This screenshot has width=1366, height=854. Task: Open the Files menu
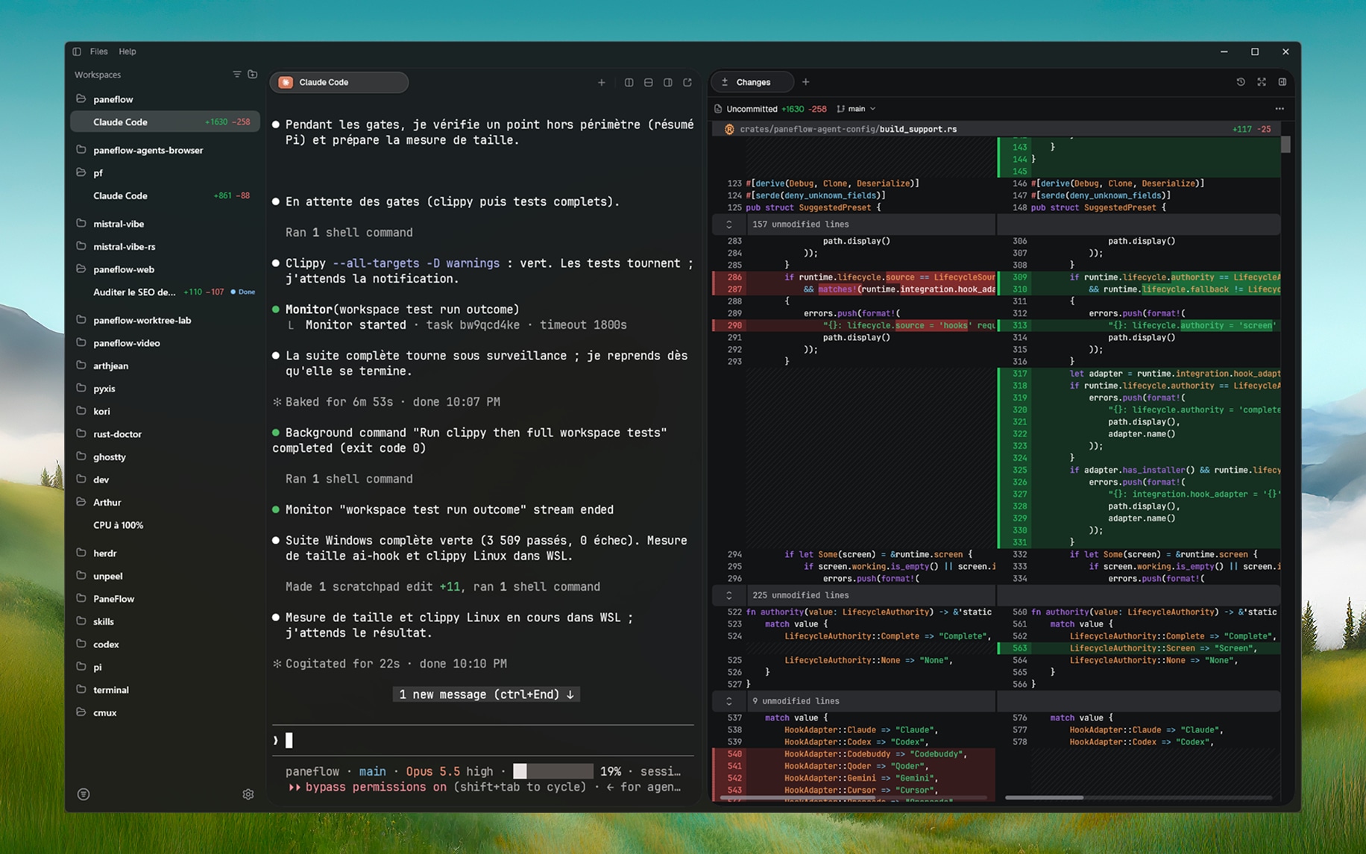[98, 51]
